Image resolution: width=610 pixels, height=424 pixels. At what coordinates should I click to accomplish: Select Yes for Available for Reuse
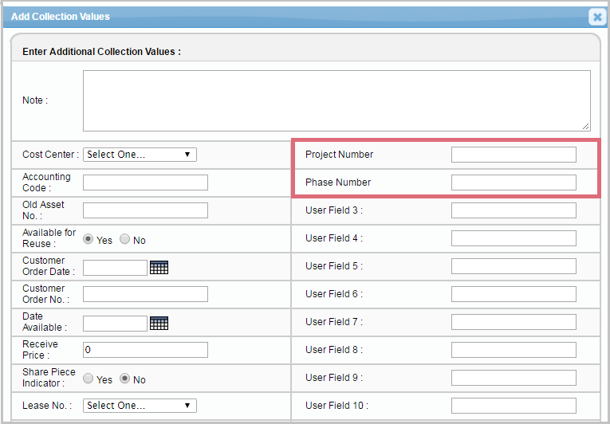tap(89, 239)
